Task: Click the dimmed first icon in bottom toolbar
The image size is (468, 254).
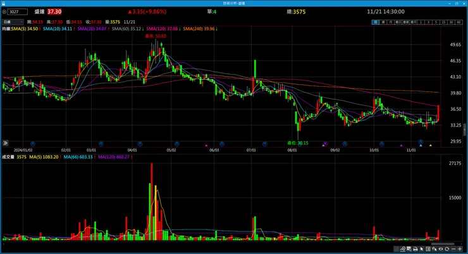Action: (x=396, y=249)
